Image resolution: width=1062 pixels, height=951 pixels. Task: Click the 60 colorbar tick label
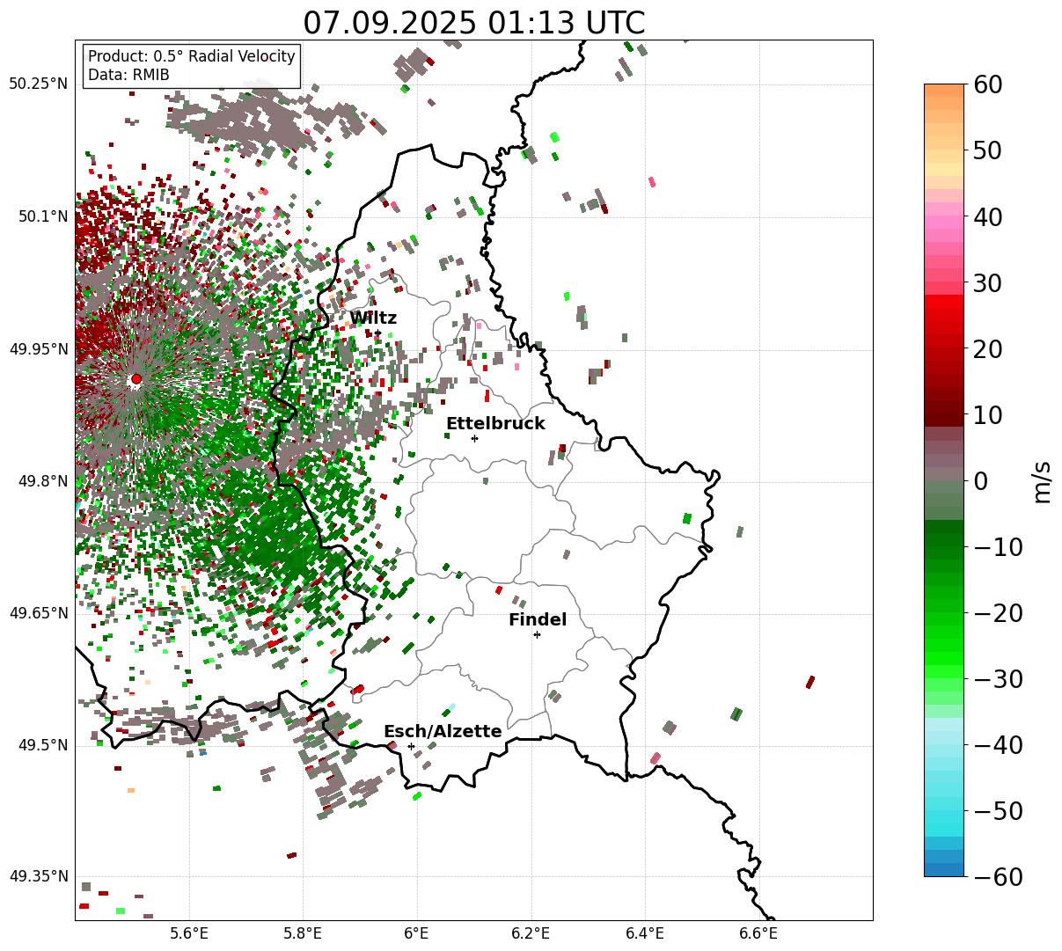click(991, 84)
